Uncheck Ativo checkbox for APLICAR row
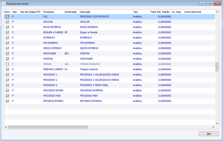This screenshot has height=141, width=223. (7, 22)
